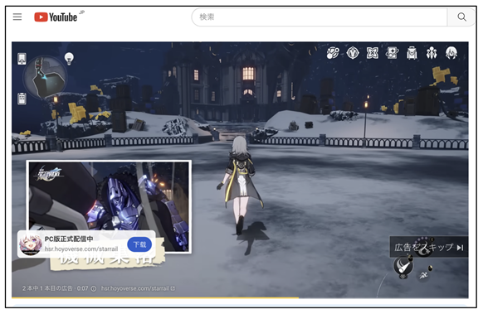
Task: Click the in-game phone icon top left
Action: tap(22, 59)
